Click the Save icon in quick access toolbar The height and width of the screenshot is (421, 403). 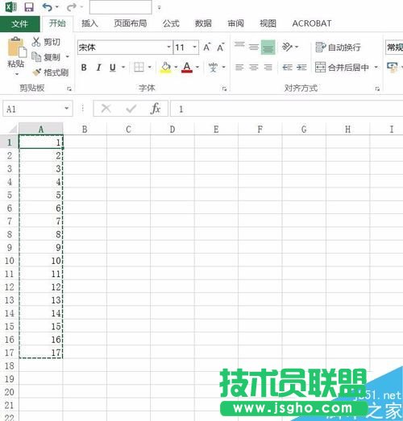29,7
